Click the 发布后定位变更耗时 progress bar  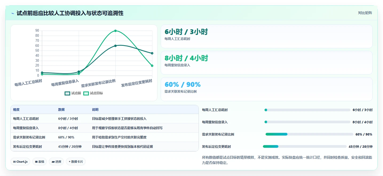tap(305, 146)
